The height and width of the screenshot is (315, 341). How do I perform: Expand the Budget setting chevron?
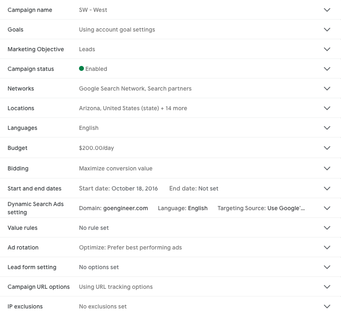327,148
